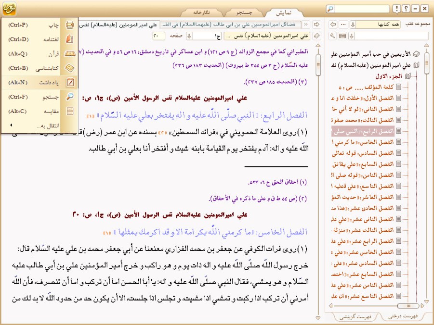Open الفصل الثالث chapter in tree
Image resolution: width=434 pixels, height=325 pixels.
pyautogui.click(x=363, y=120)
